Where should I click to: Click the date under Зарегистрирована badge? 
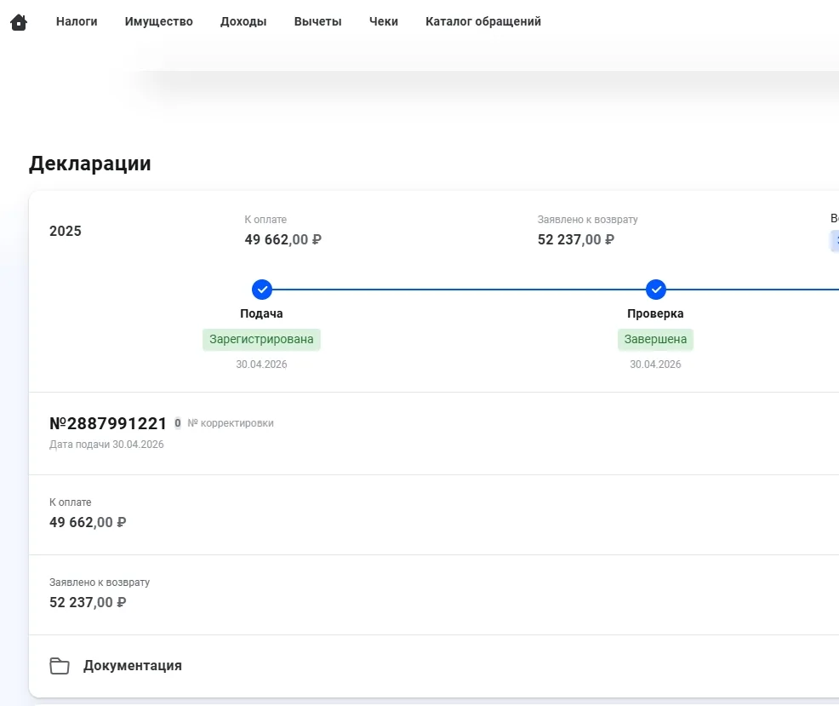point(261,364)
